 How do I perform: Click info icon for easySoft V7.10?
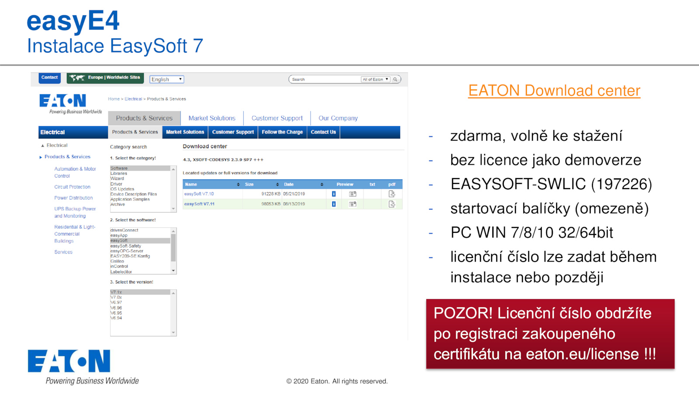click(334, 194)
